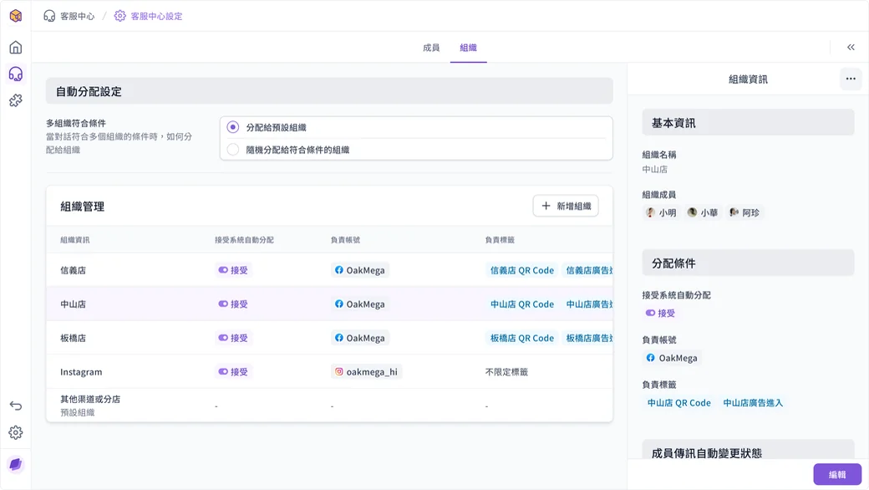Go to 客服中心 in the breadcrumb
Viewport: 869px width, 490px height.
click(x=78, y=16)
